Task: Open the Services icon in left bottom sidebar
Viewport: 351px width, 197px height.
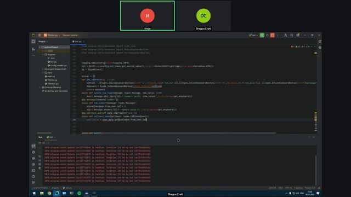Action: (x=33, y=164)
